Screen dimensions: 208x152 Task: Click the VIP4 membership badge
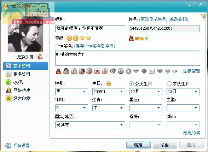(139, 39)
